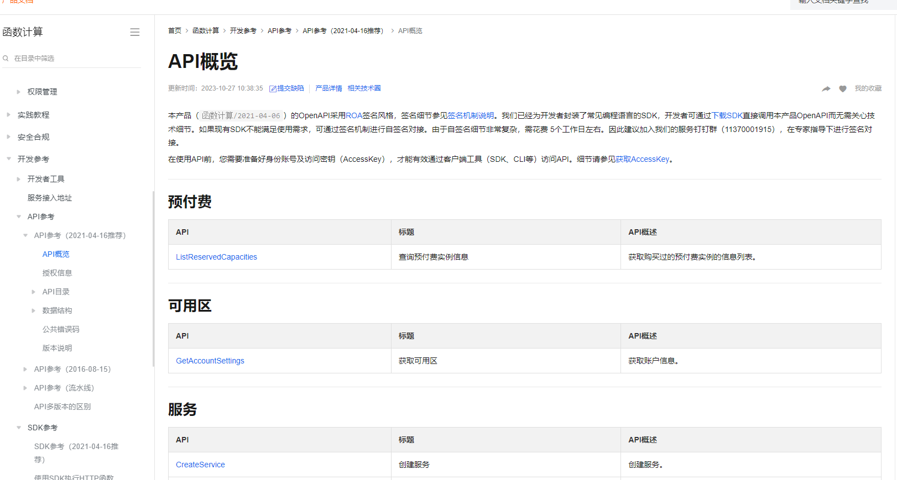Expand the API目录 tree node
Image resolution: width=897 pixels, height=480 pixels.
(x=33, y=292)
